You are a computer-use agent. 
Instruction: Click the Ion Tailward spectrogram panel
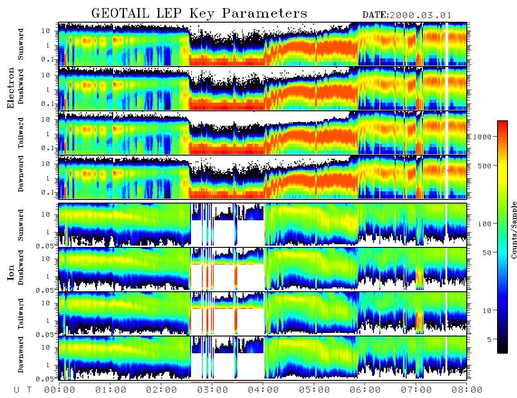tap(263, 313)
